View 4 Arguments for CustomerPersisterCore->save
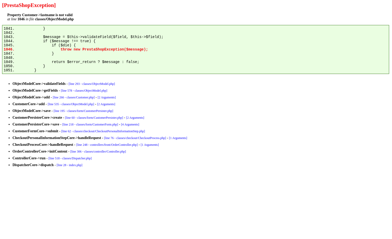The width and height of the screenshot is (392, 239). [130, 124]
